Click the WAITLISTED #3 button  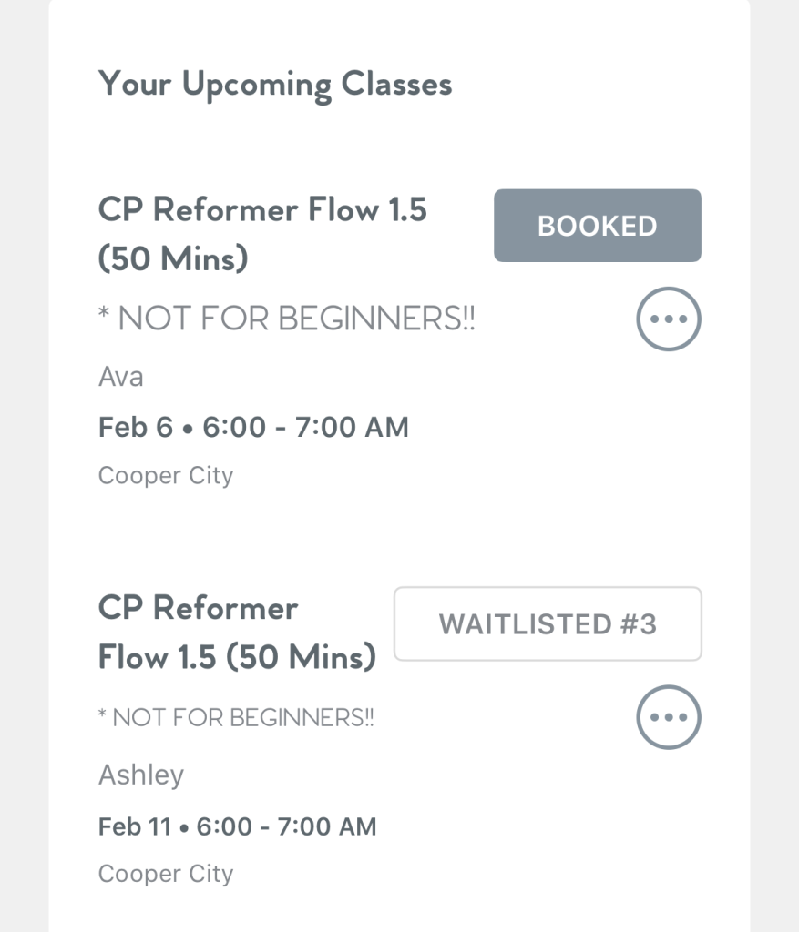(x=548, y=624)
